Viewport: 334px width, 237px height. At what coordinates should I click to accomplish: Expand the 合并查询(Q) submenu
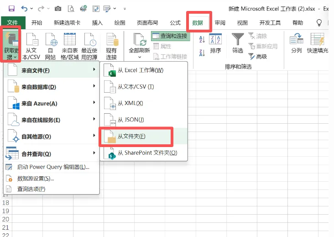pos(52,153)
